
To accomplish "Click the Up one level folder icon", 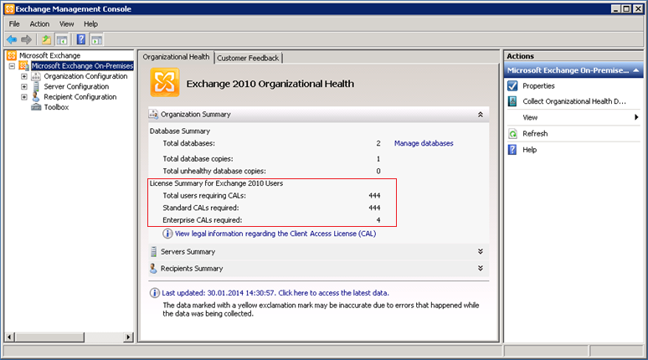I will tap(46, 39).
